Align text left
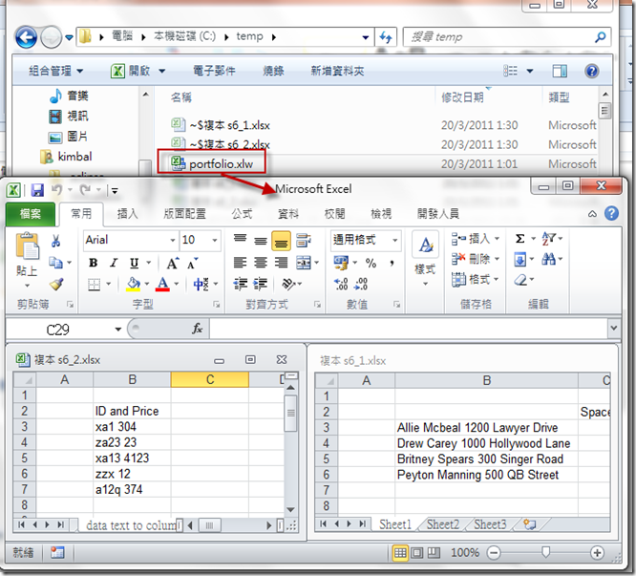 coord(240,263)
